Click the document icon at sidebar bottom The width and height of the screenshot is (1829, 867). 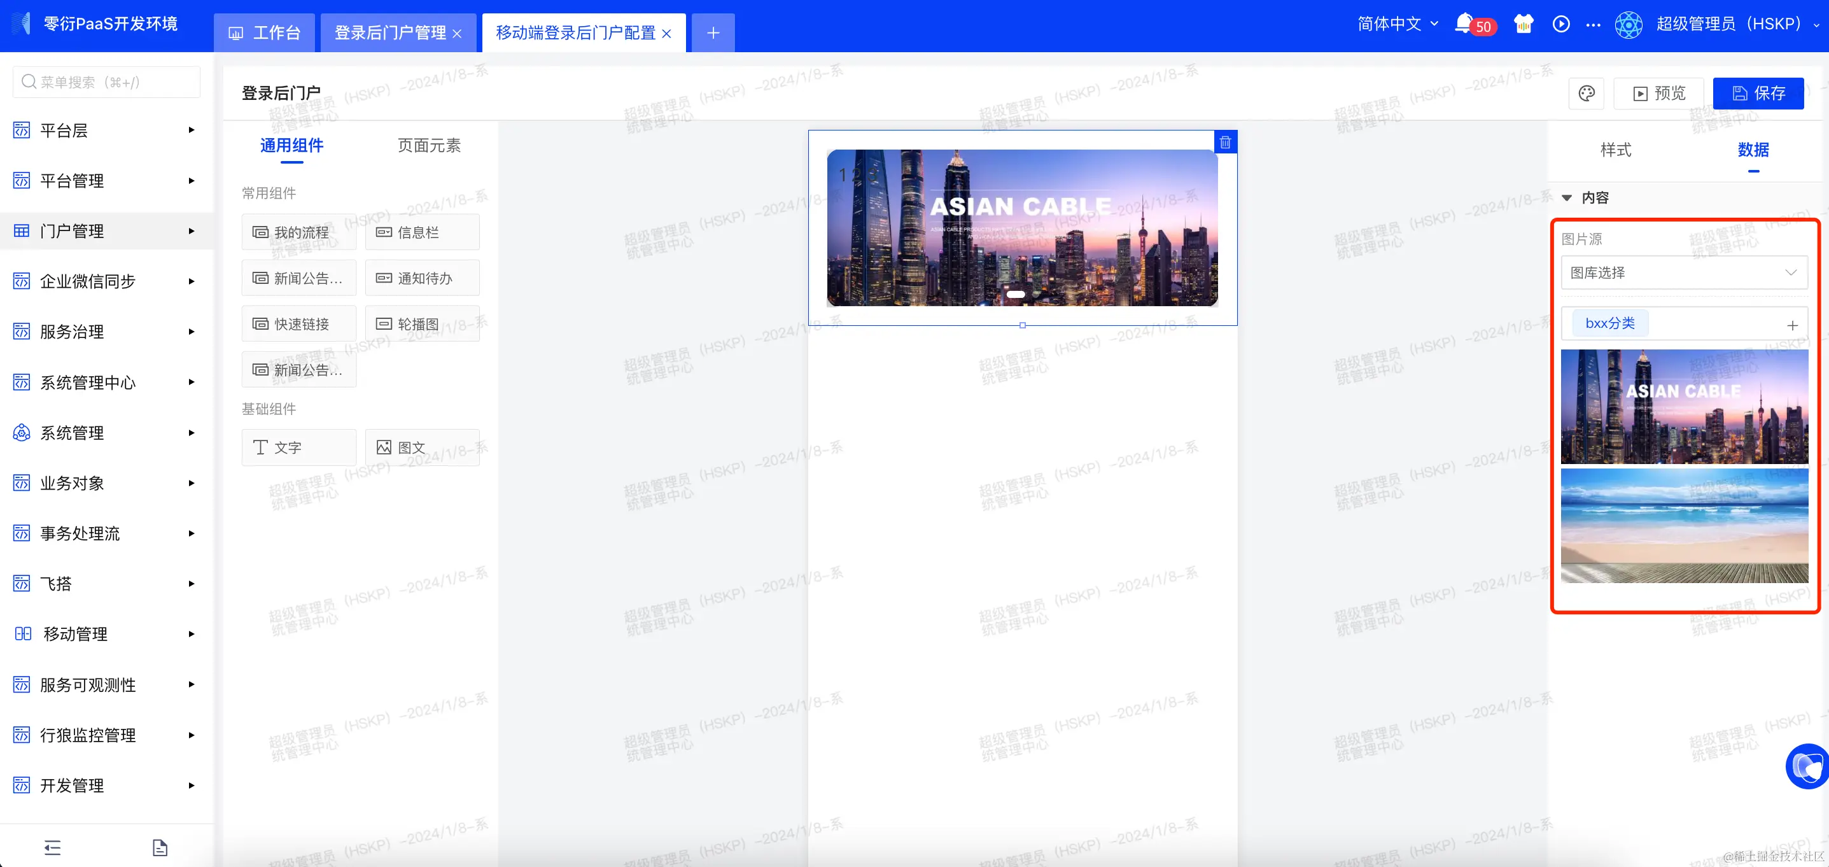pyautogui.click(x=160, y=847)
